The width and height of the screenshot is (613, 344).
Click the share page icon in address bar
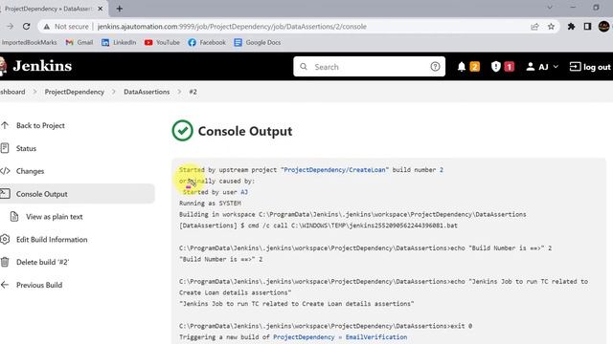click(x=534, y=27)
